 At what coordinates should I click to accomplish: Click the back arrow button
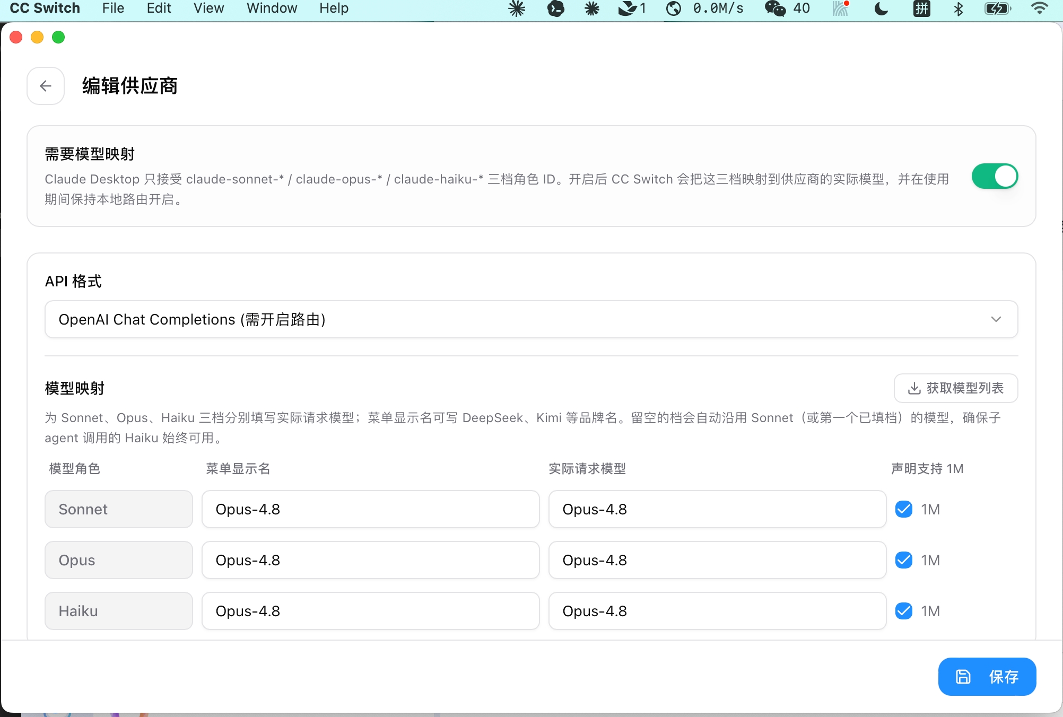[x=46, y=86]
